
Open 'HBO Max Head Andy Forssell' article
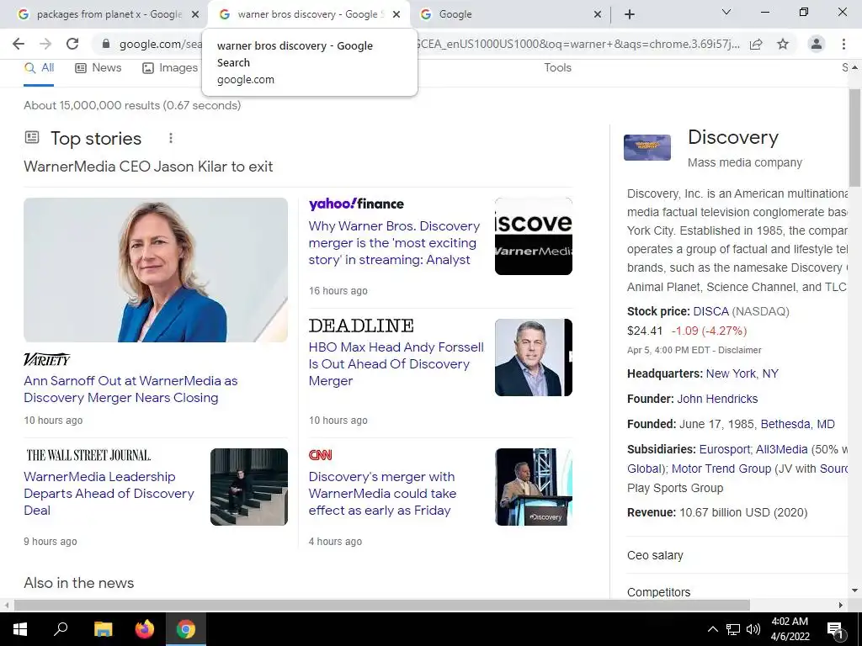[396, 363]
